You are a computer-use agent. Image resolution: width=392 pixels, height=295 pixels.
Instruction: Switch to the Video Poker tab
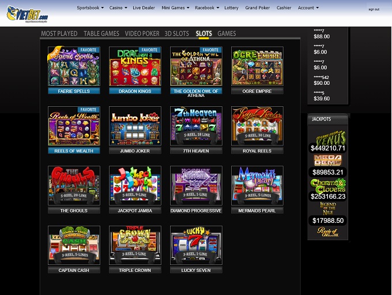pyautogui.click(x=142, y=33)
